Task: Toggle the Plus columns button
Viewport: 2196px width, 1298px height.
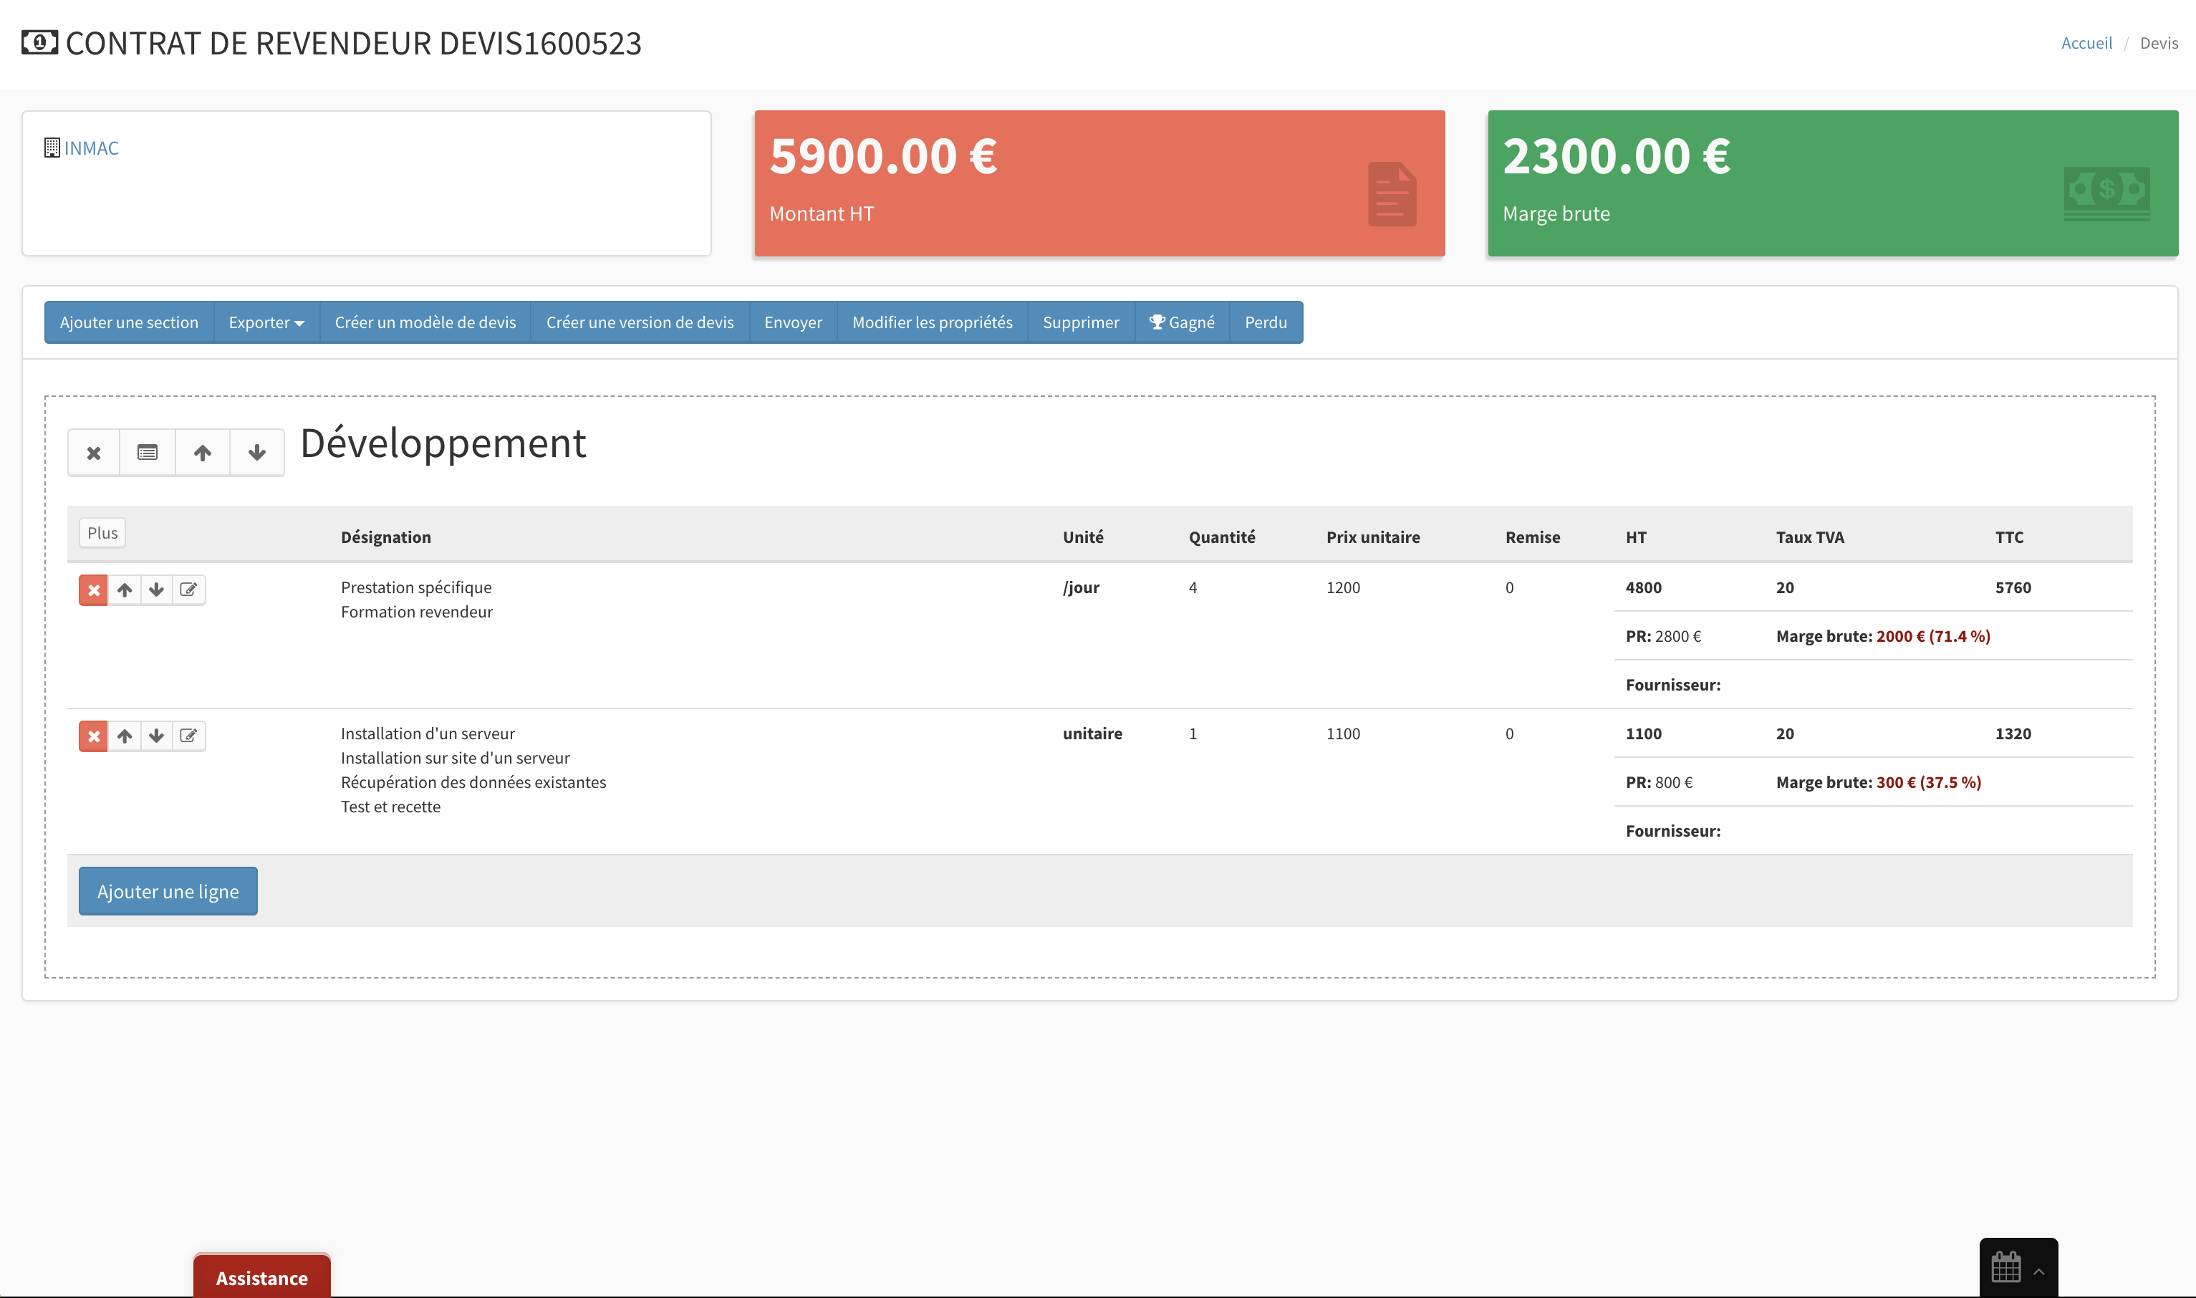Action: coord(102,533)
